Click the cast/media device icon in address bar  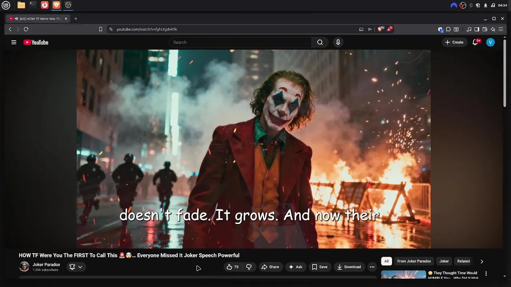point(361,29)
